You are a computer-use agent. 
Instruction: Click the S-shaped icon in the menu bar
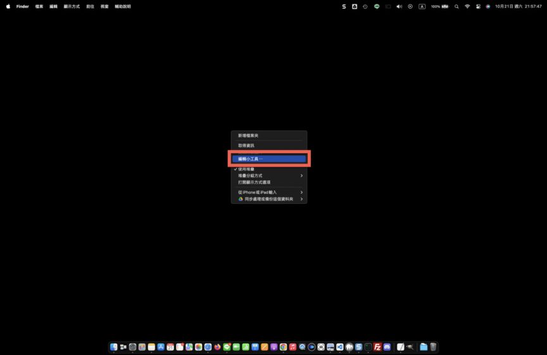(344, 6)
